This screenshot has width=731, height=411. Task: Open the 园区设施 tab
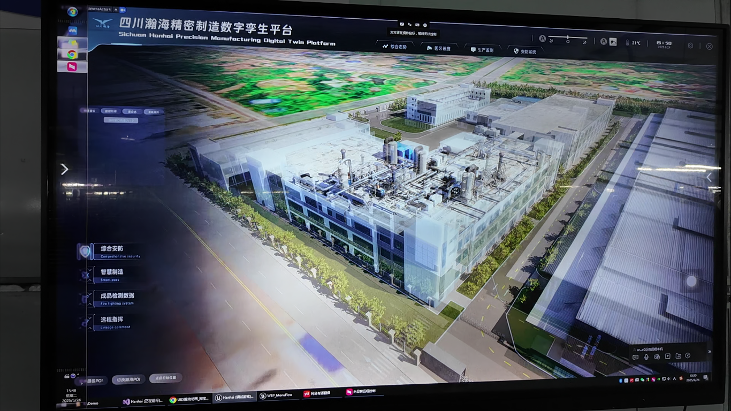click(438, 48)
